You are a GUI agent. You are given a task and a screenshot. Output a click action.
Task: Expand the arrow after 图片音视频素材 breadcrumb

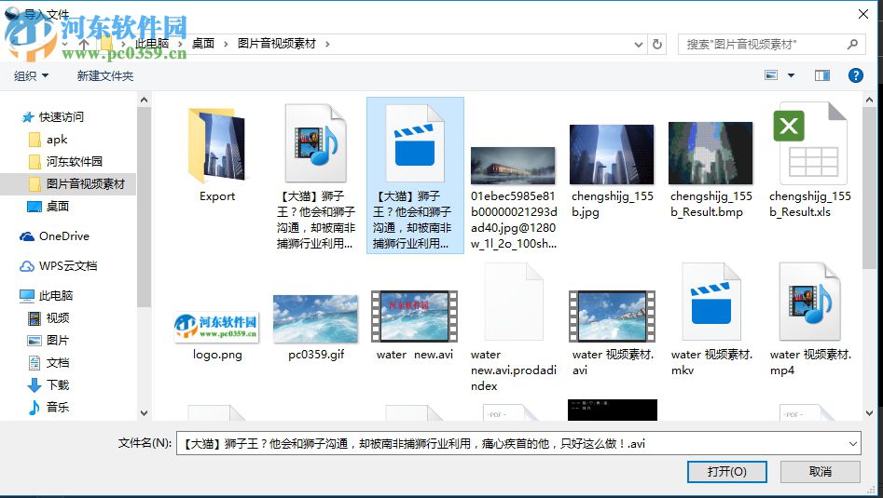pos(327,44)
